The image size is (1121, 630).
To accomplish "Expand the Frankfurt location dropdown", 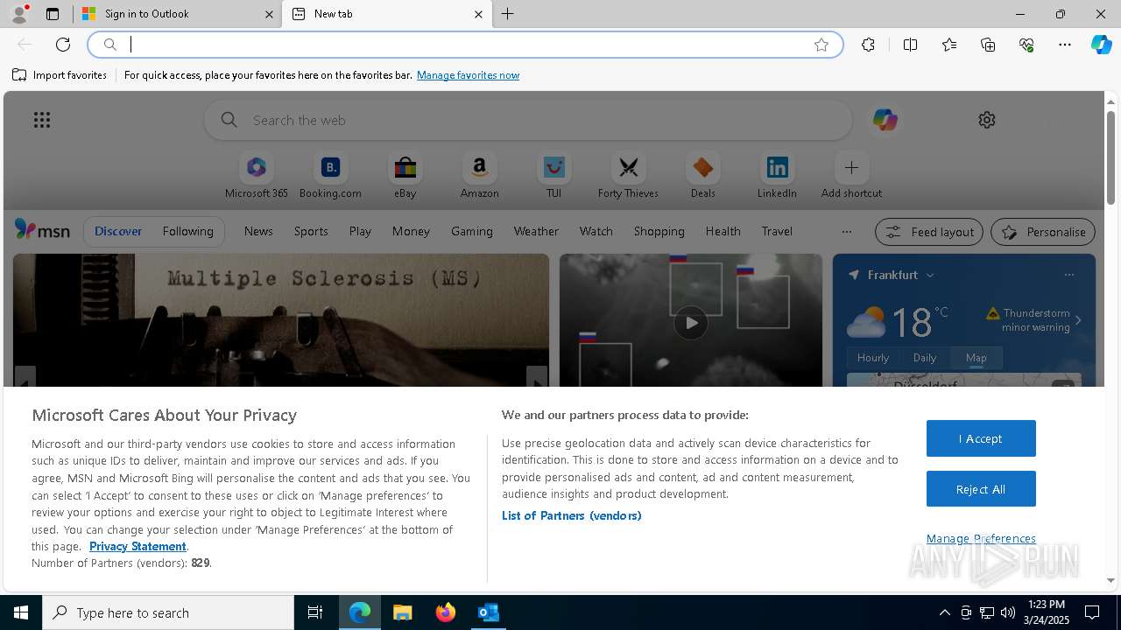I will [930, 275].
